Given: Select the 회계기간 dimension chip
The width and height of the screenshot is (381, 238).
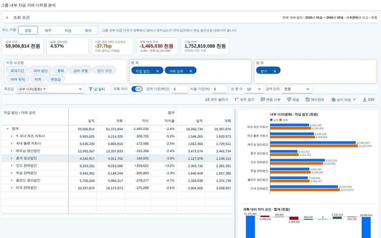Looking at the screenshot, I should [17, 71].
